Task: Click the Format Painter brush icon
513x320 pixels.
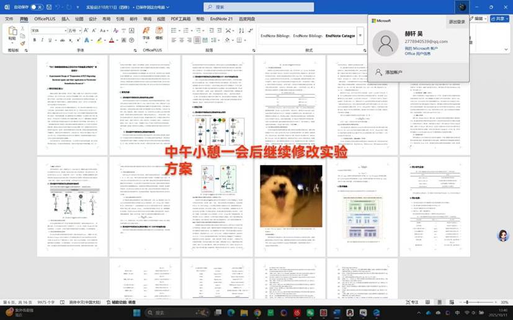Action: (x=22, y=43)
